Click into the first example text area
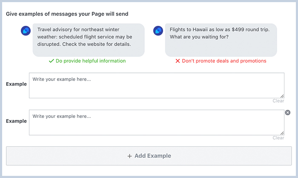This screenshot has width=298, height=178. point(157,86)
